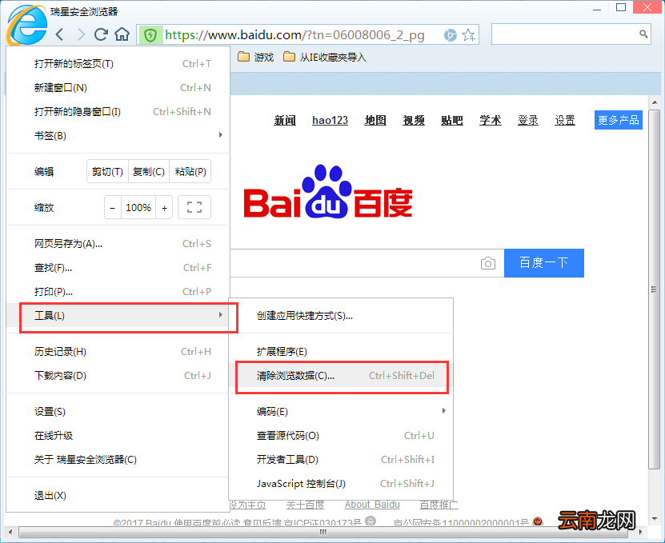The height and width of the screenshot is (543, 665).
Task: Open the 新闻 link
Action: [285, 121]
